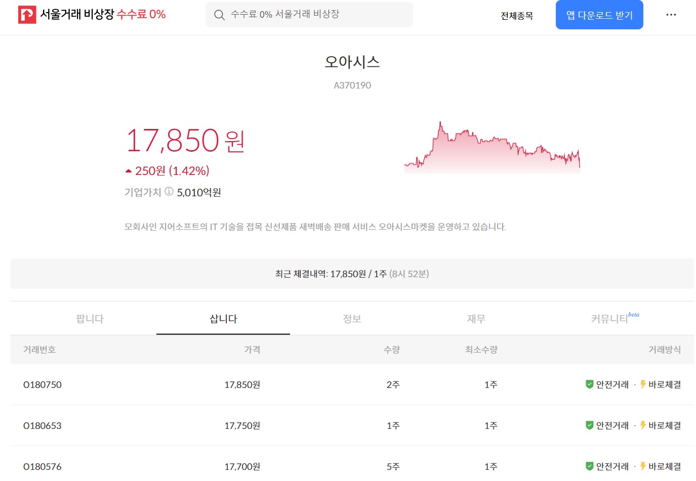The width and height of the screenshot is (696, 481).
Task: Select trade number 0180576
Action: pyautogui.click(x=43, y=466)
